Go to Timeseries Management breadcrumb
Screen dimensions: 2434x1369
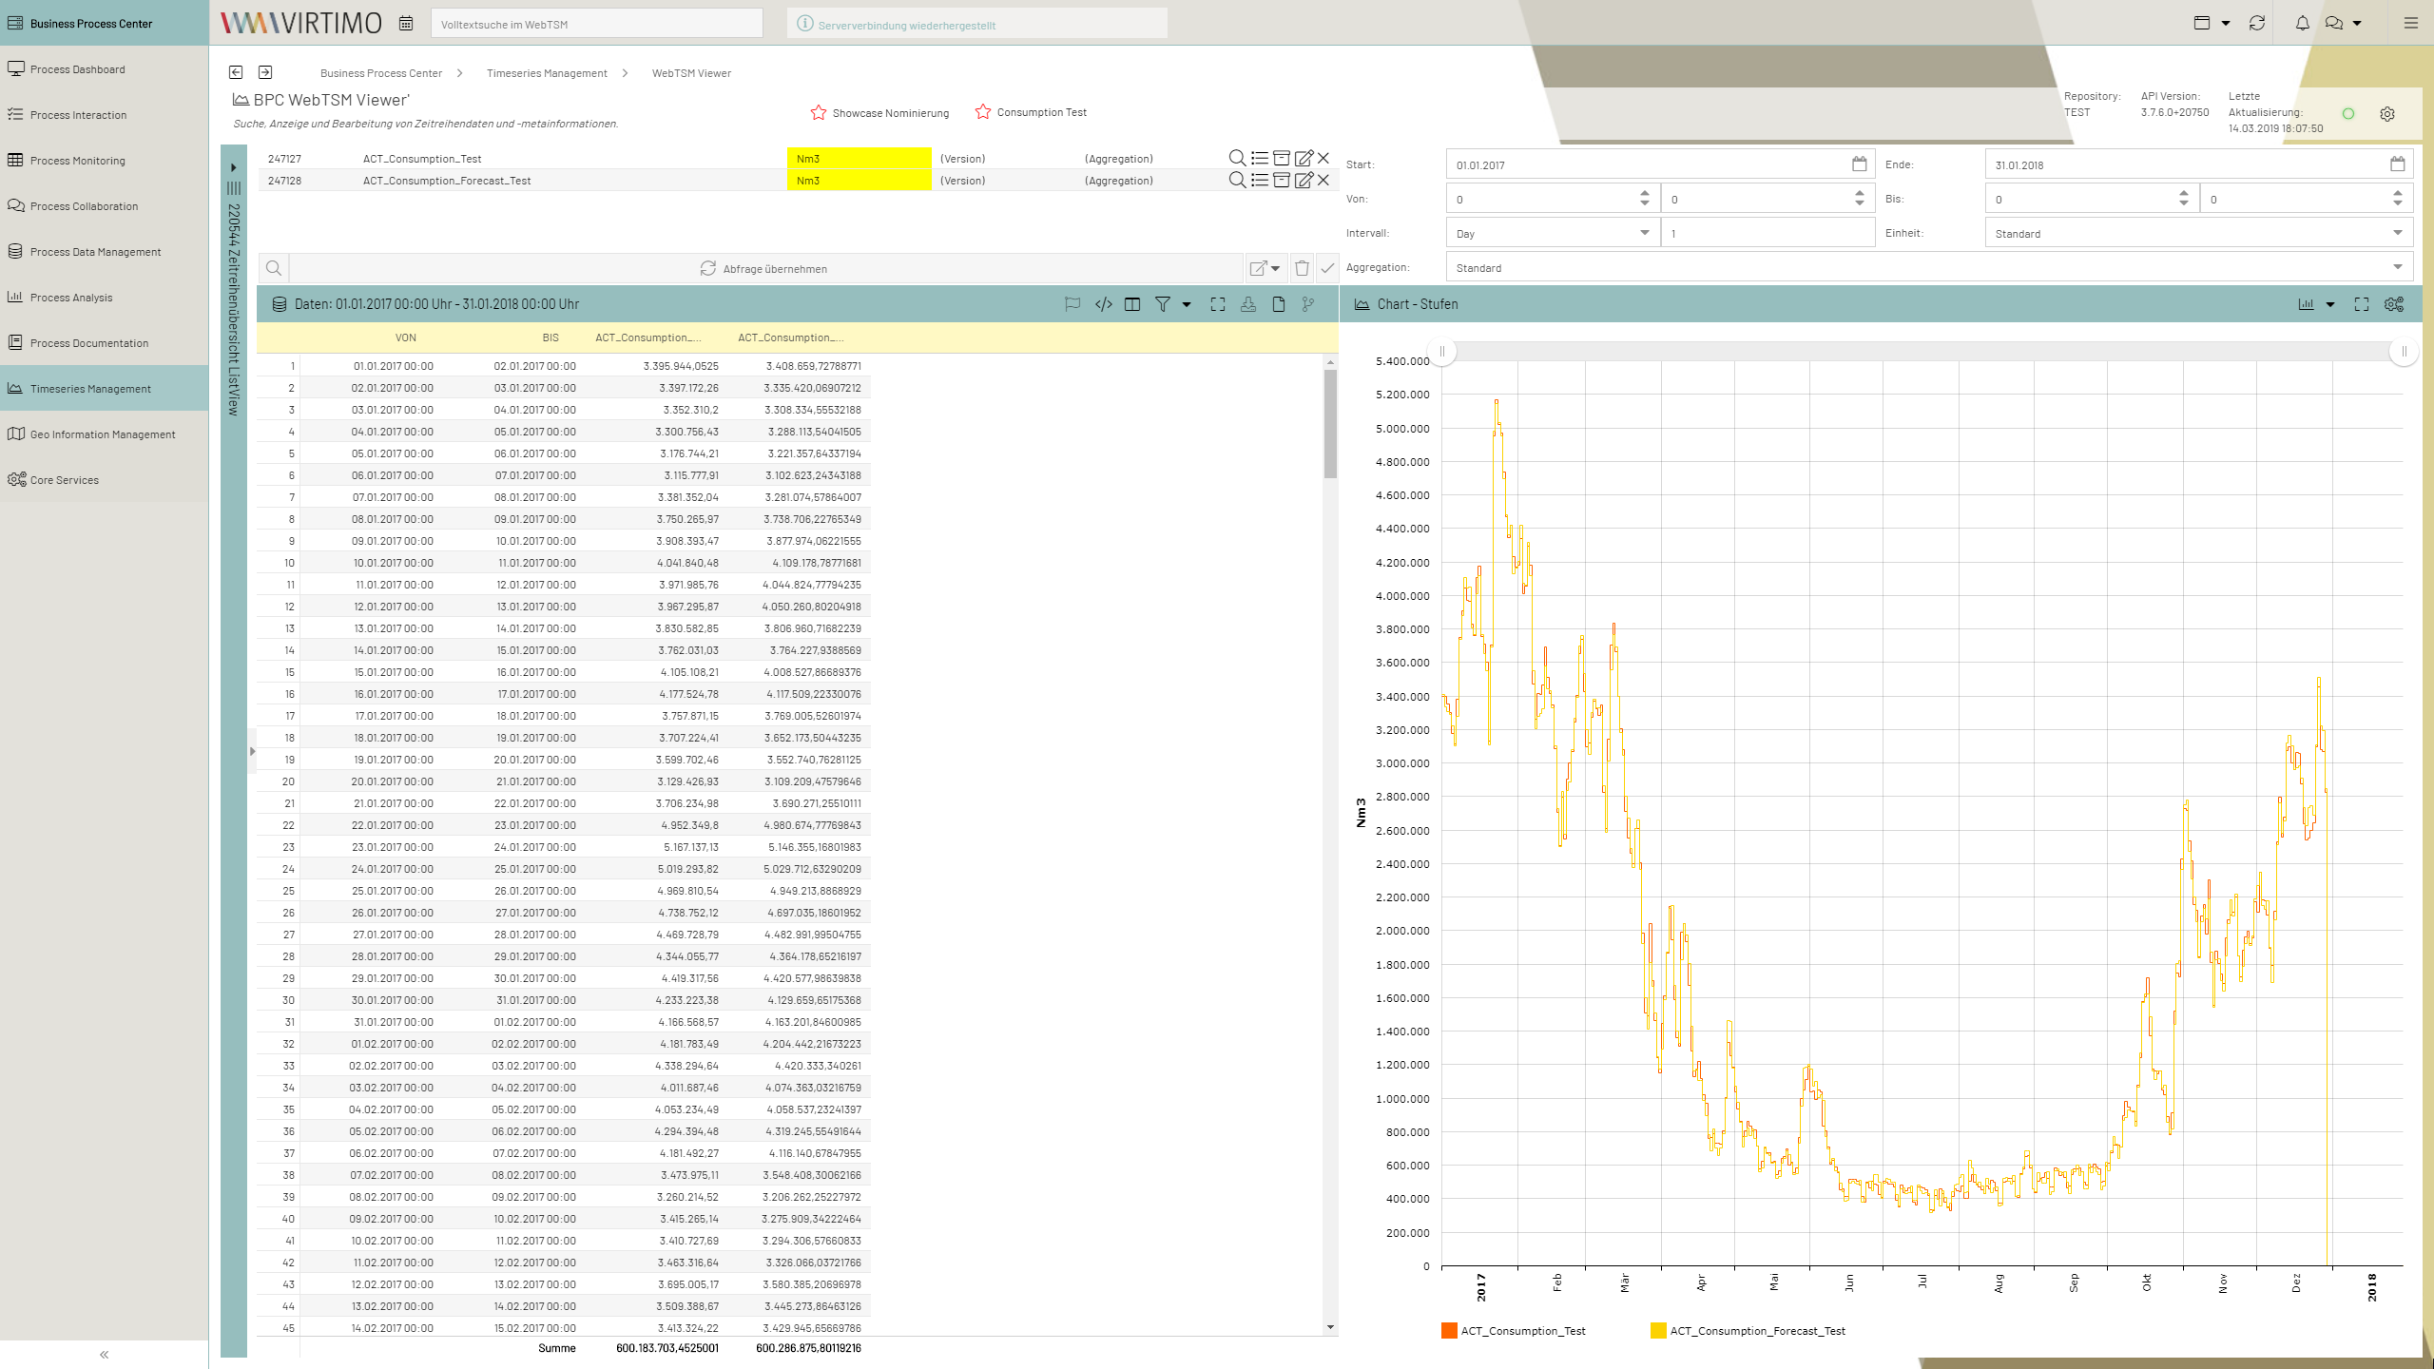547,73
